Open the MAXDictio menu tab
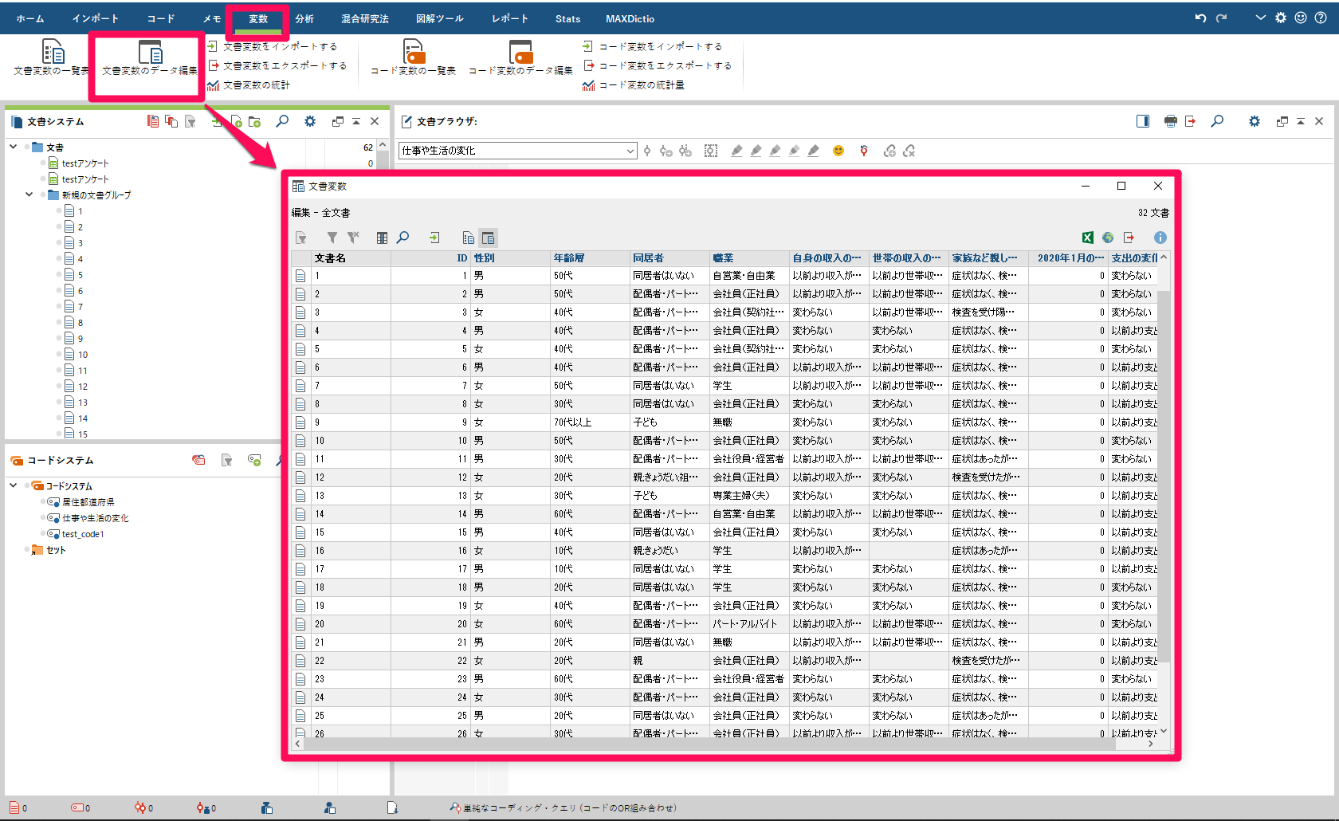 629,18
